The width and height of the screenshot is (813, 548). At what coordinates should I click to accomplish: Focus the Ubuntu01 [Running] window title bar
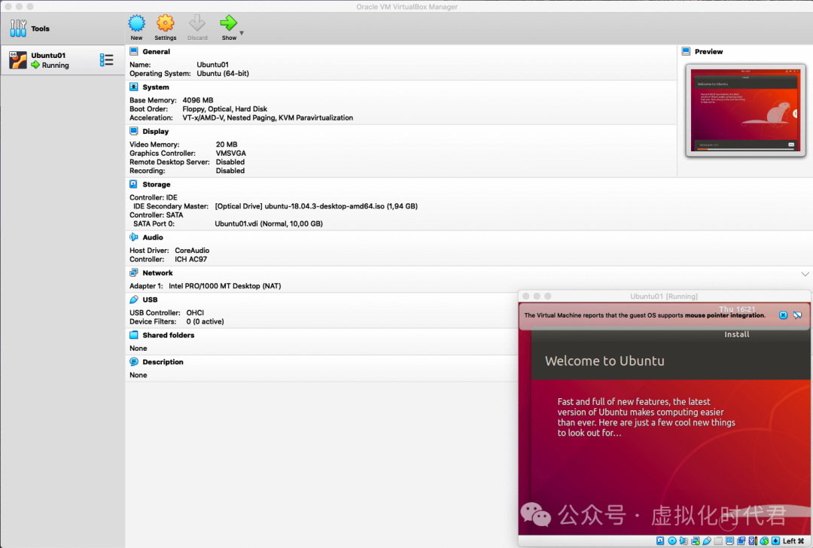[664, 296]
